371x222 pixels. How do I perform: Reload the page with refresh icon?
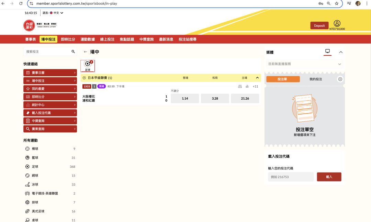coord(21,3)
